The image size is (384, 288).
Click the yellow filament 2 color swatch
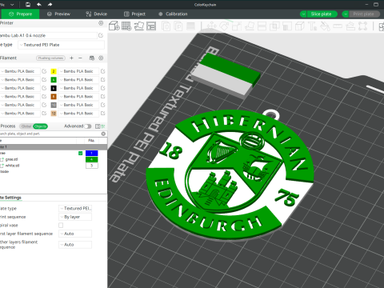tap(54, 71)
